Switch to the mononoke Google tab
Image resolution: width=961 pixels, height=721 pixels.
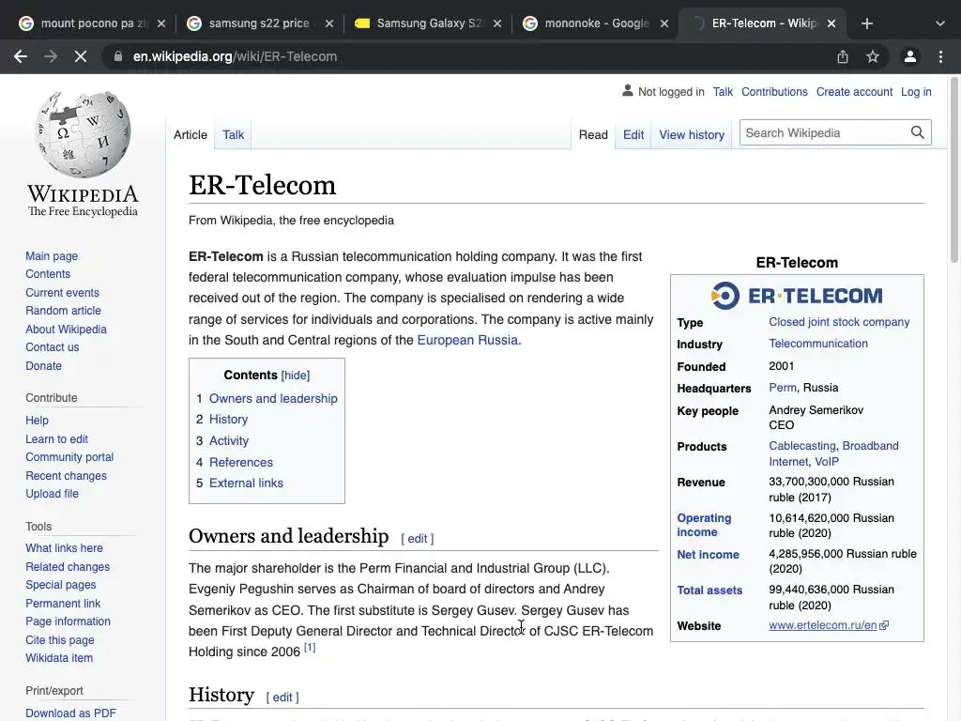pos(596,23)
